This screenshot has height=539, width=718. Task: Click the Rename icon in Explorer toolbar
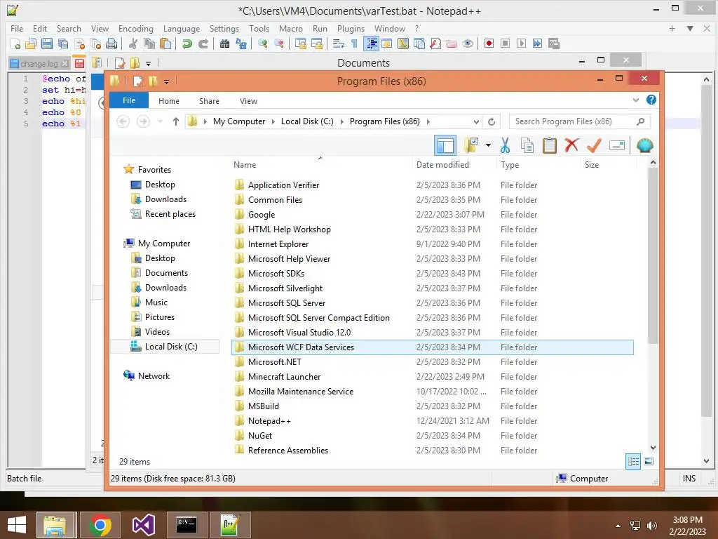[617, 146]
